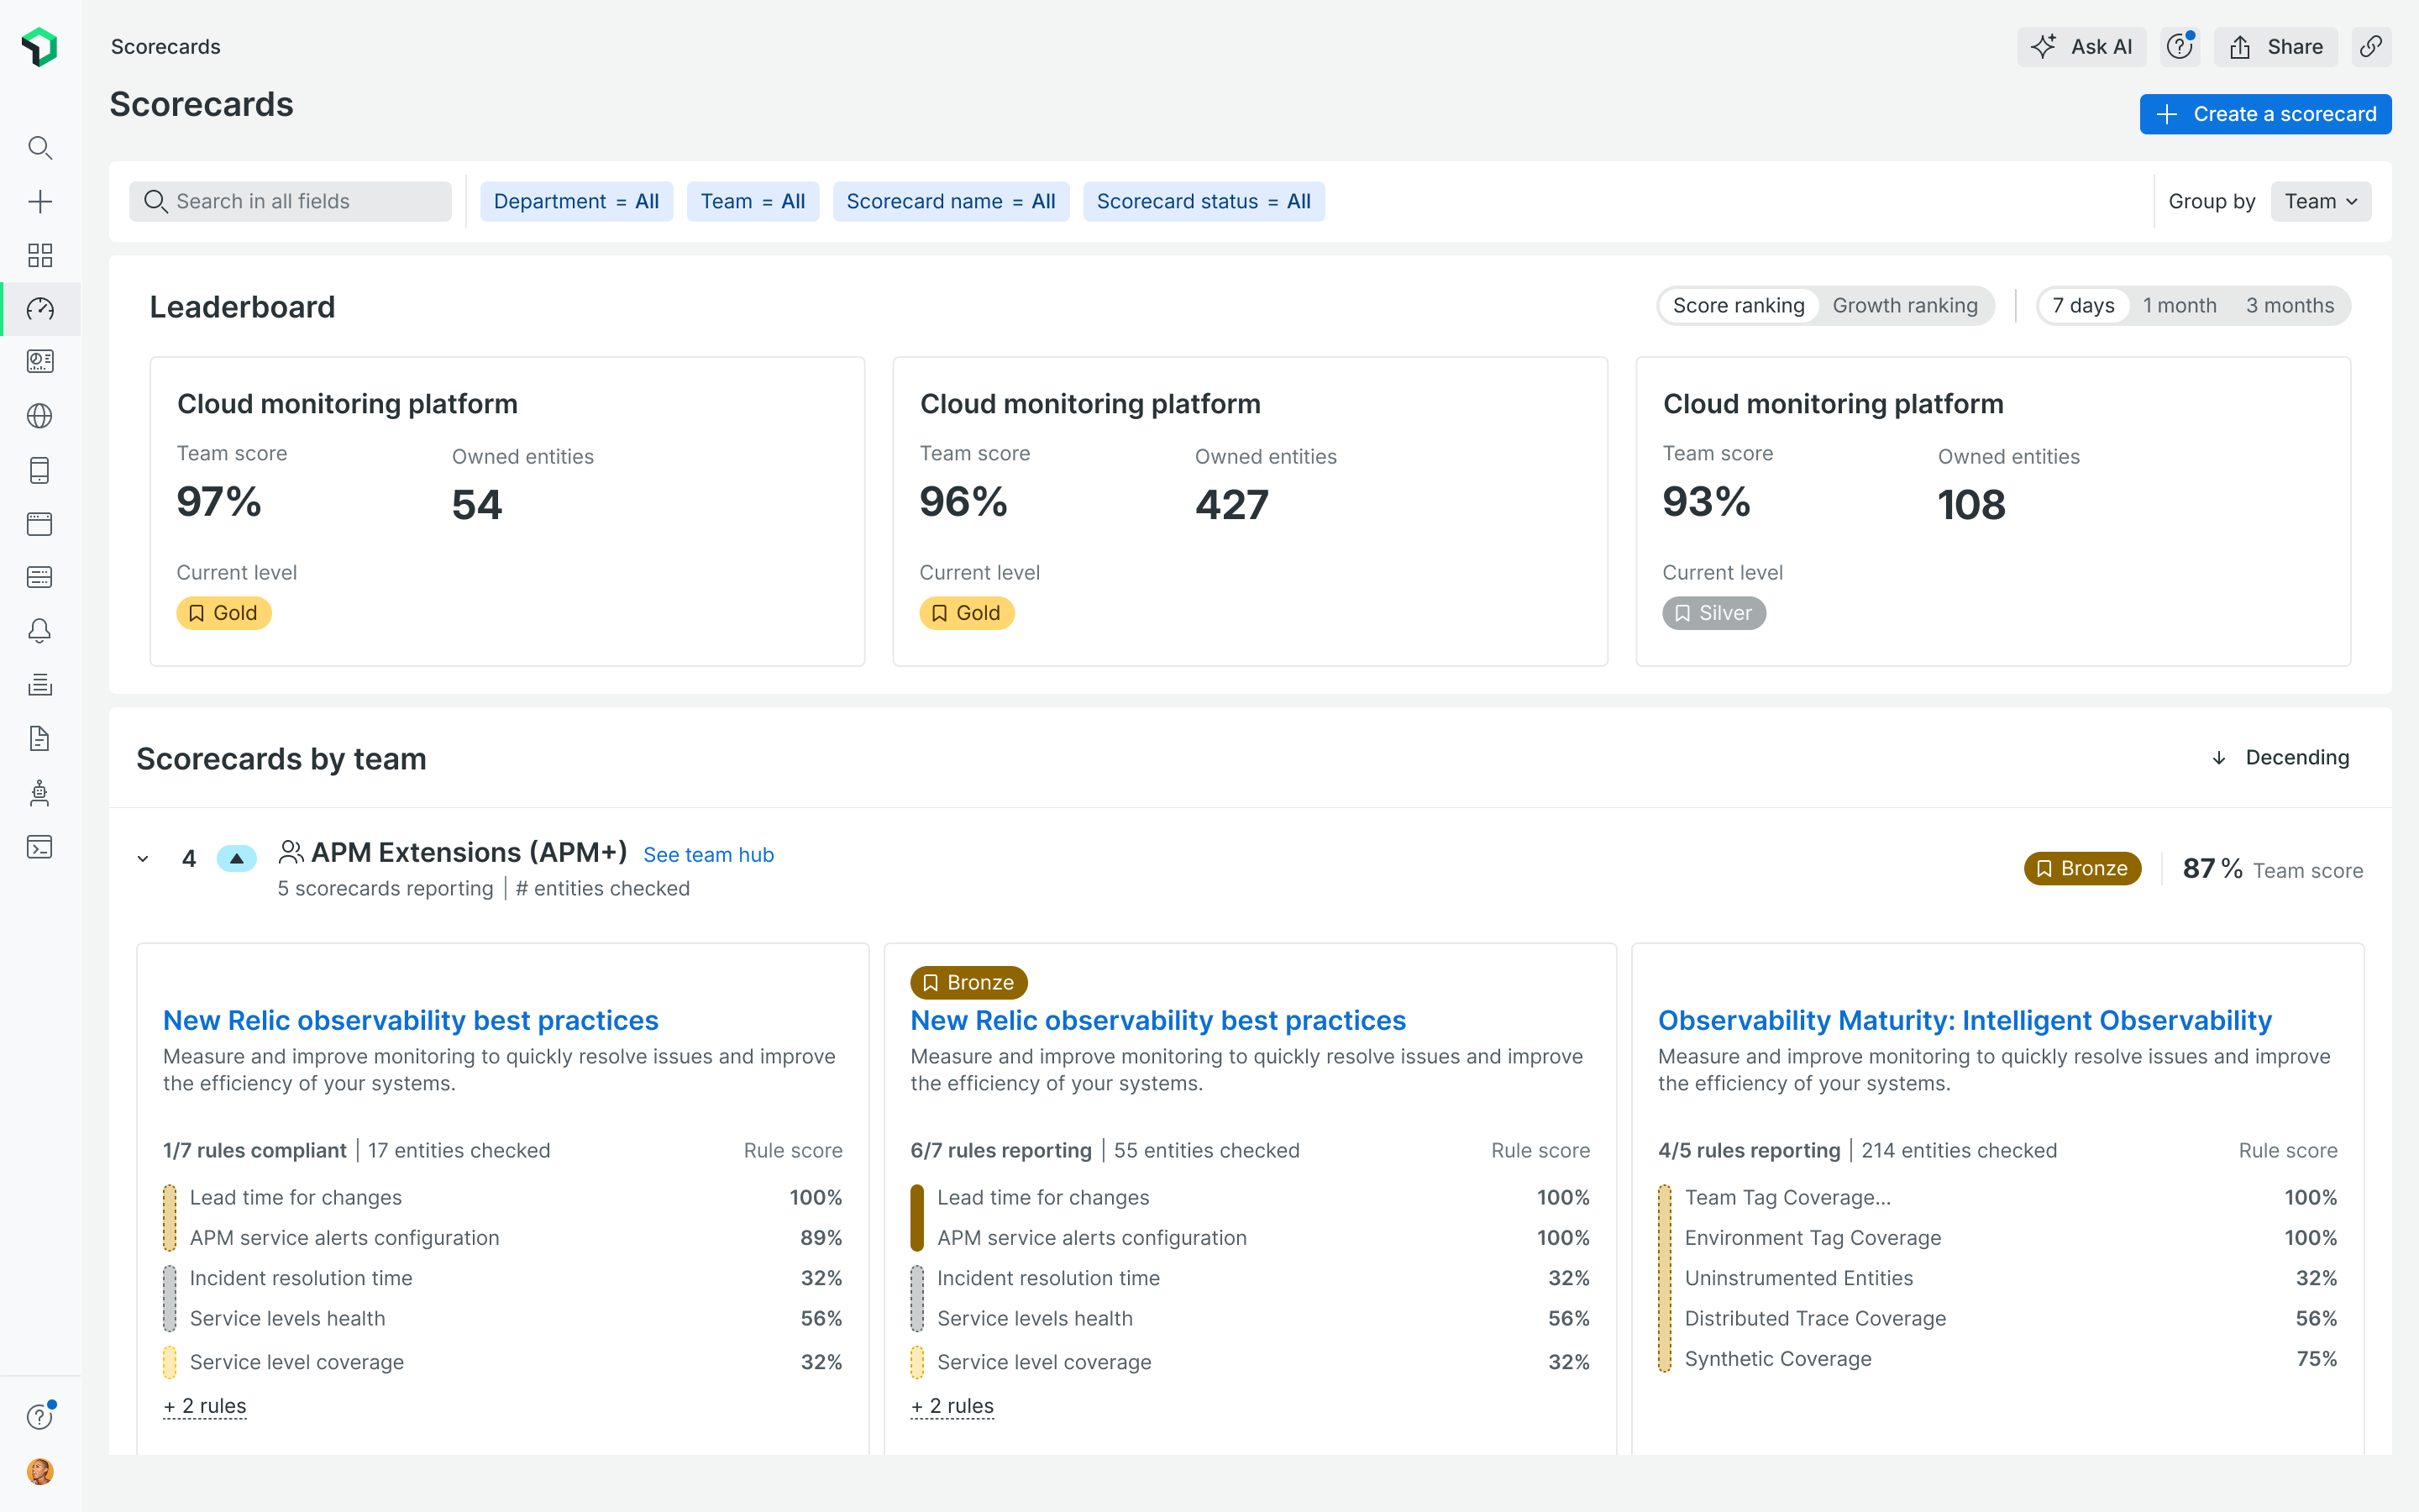Click the globe icon in the sidebar
This screenshot has width=2419, height=1512.
coord(40,416)
